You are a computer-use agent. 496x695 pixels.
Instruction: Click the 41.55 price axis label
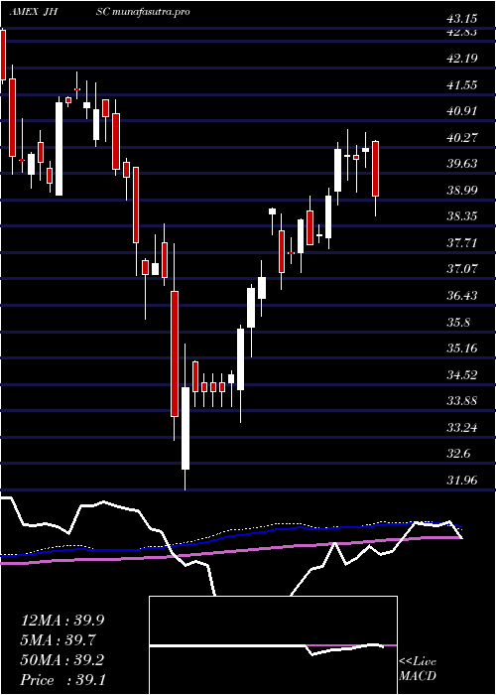(462, 84)
